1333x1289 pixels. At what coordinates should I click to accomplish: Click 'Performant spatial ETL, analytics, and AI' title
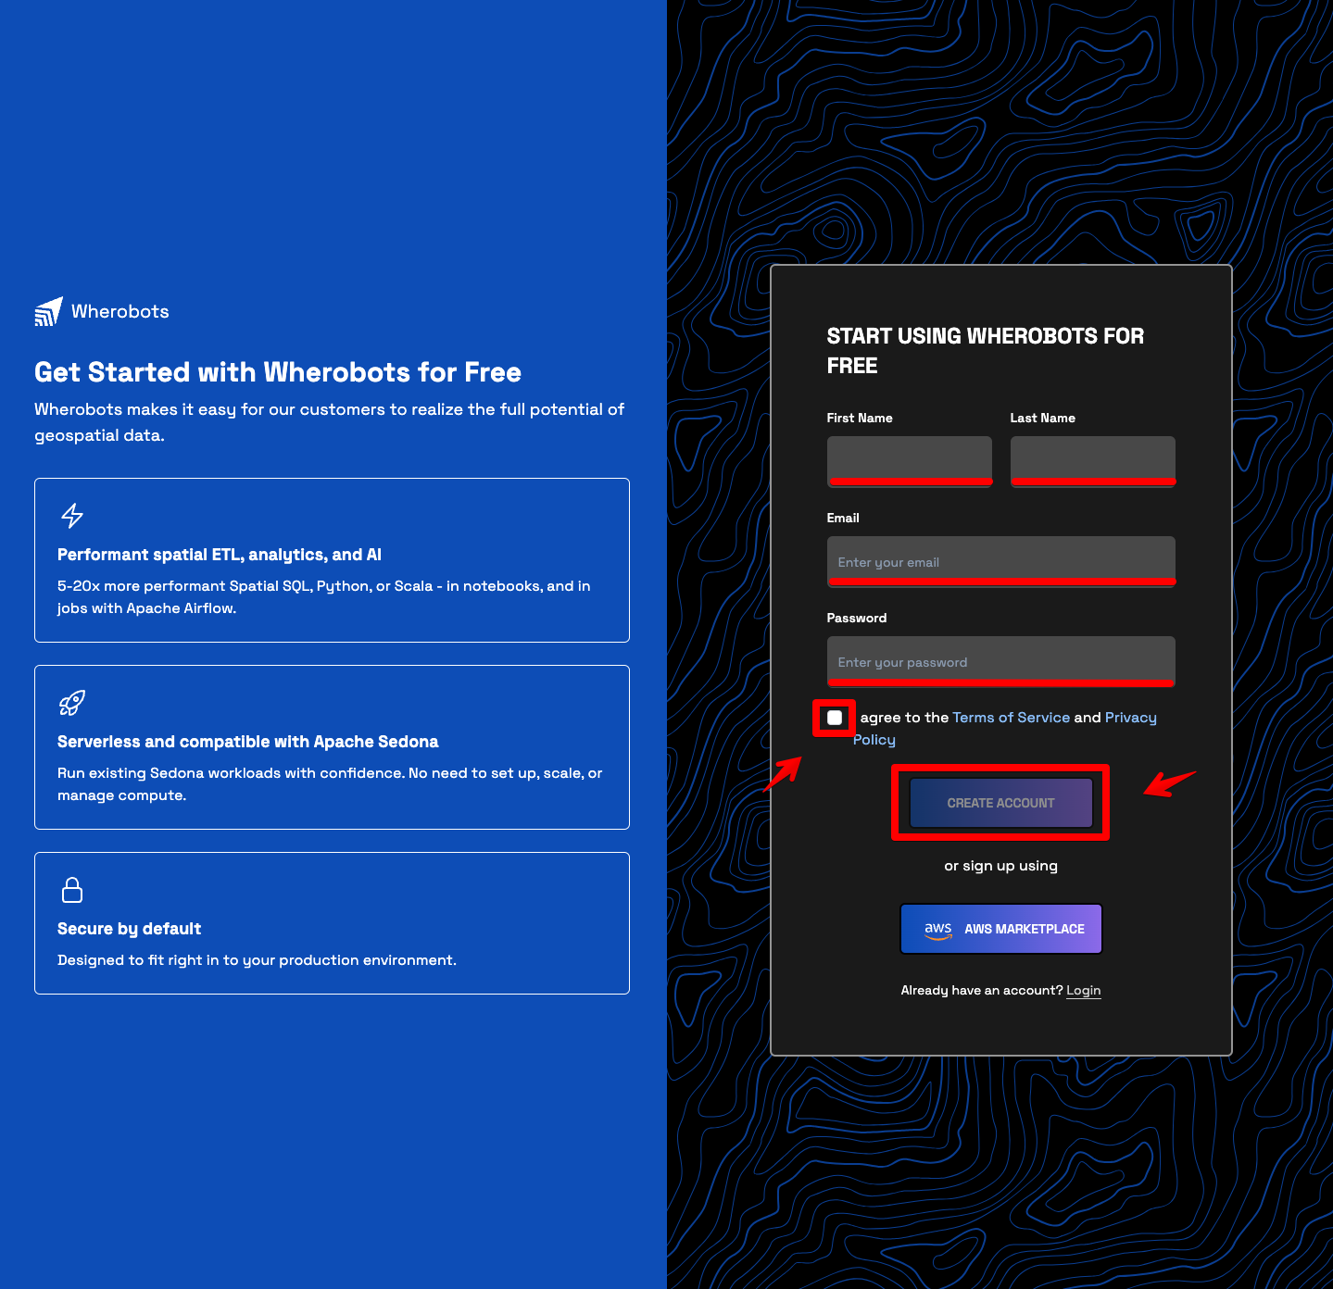pyautogui.click(x=220, y=555)
